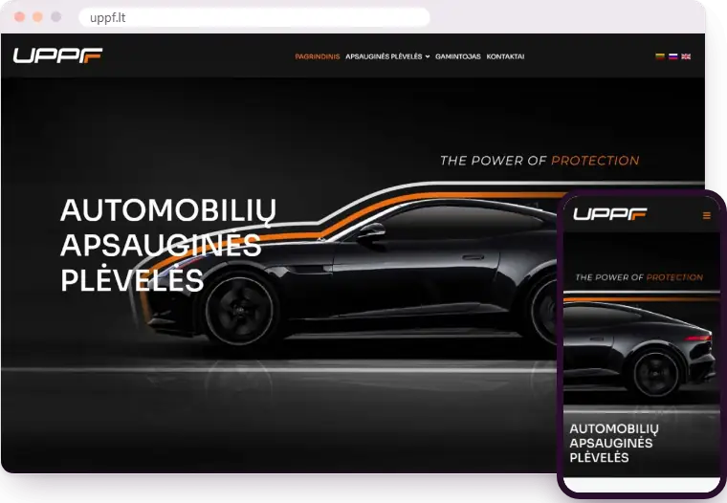Click the mobile The Power of Protection tagline
727x503 pixels.
[x=639, y=277]
